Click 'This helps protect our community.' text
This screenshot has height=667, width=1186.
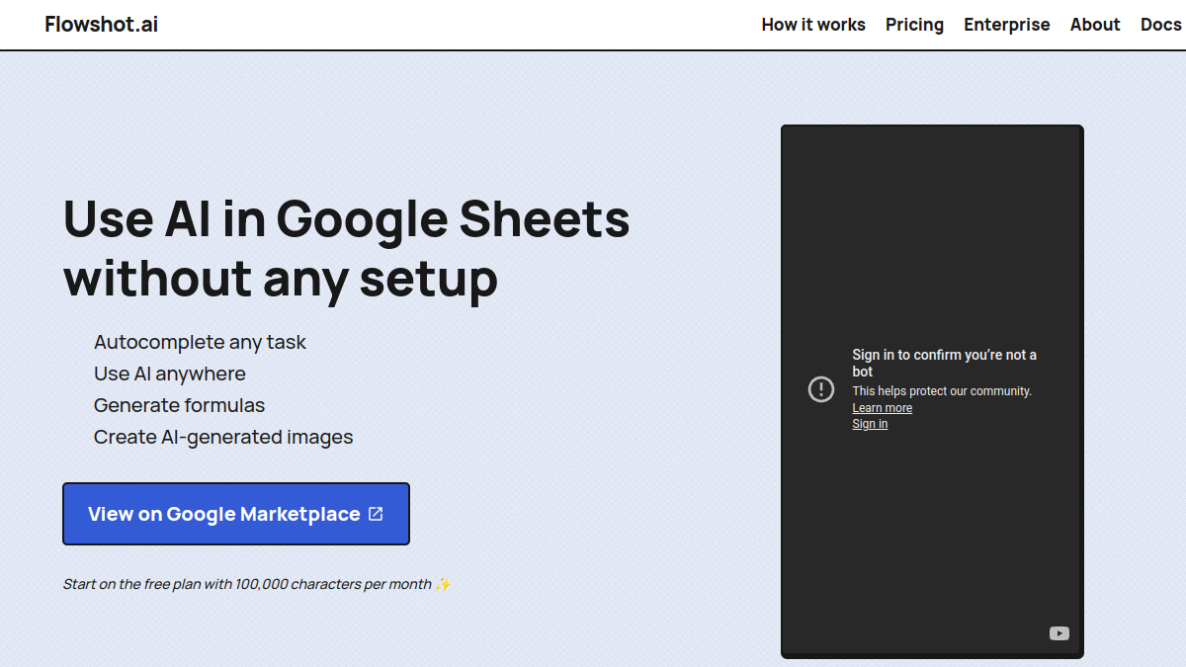(942, 391)
